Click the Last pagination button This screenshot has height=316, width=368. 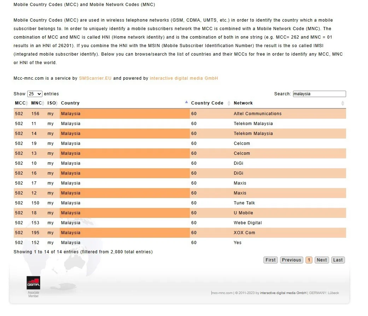[338, 260]
